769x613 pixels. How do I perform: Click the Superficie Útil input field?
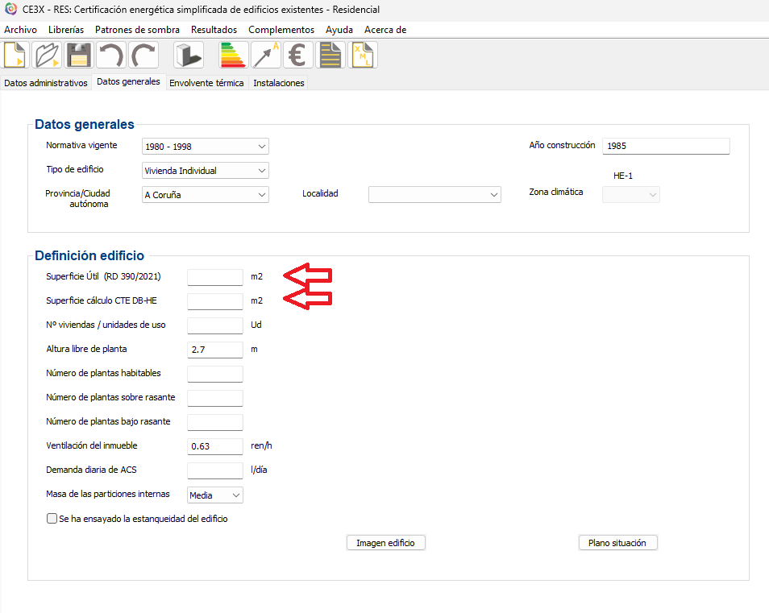(215, 277)
